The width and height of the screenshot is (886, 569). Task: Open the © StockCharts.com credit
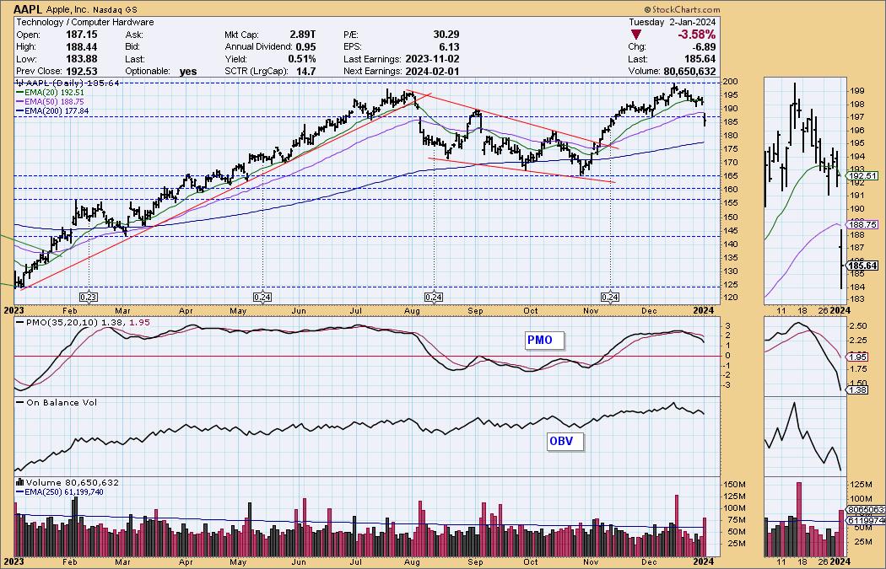(682, 9)
